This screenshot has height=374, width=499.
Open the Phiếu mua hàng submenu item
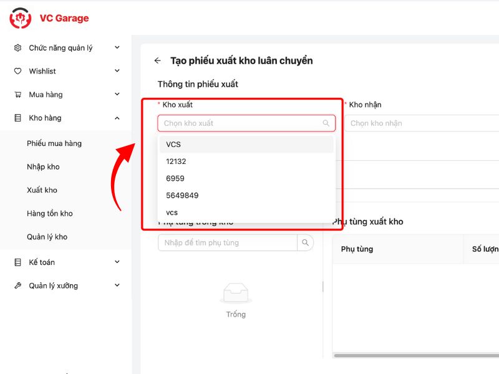[54, 143]
